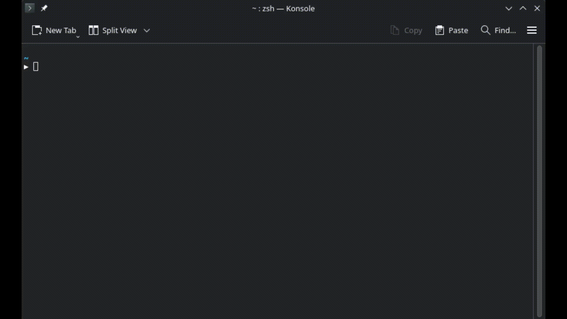Screen dimensions: 567x319
Task: Click the Paste clipboard icon
Action: [439, 30]
